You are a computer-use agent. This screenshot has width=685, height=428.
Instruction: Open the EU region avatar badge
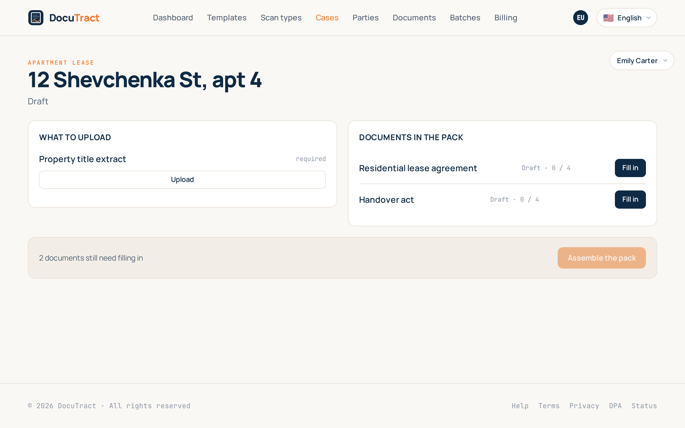(580, 18)
